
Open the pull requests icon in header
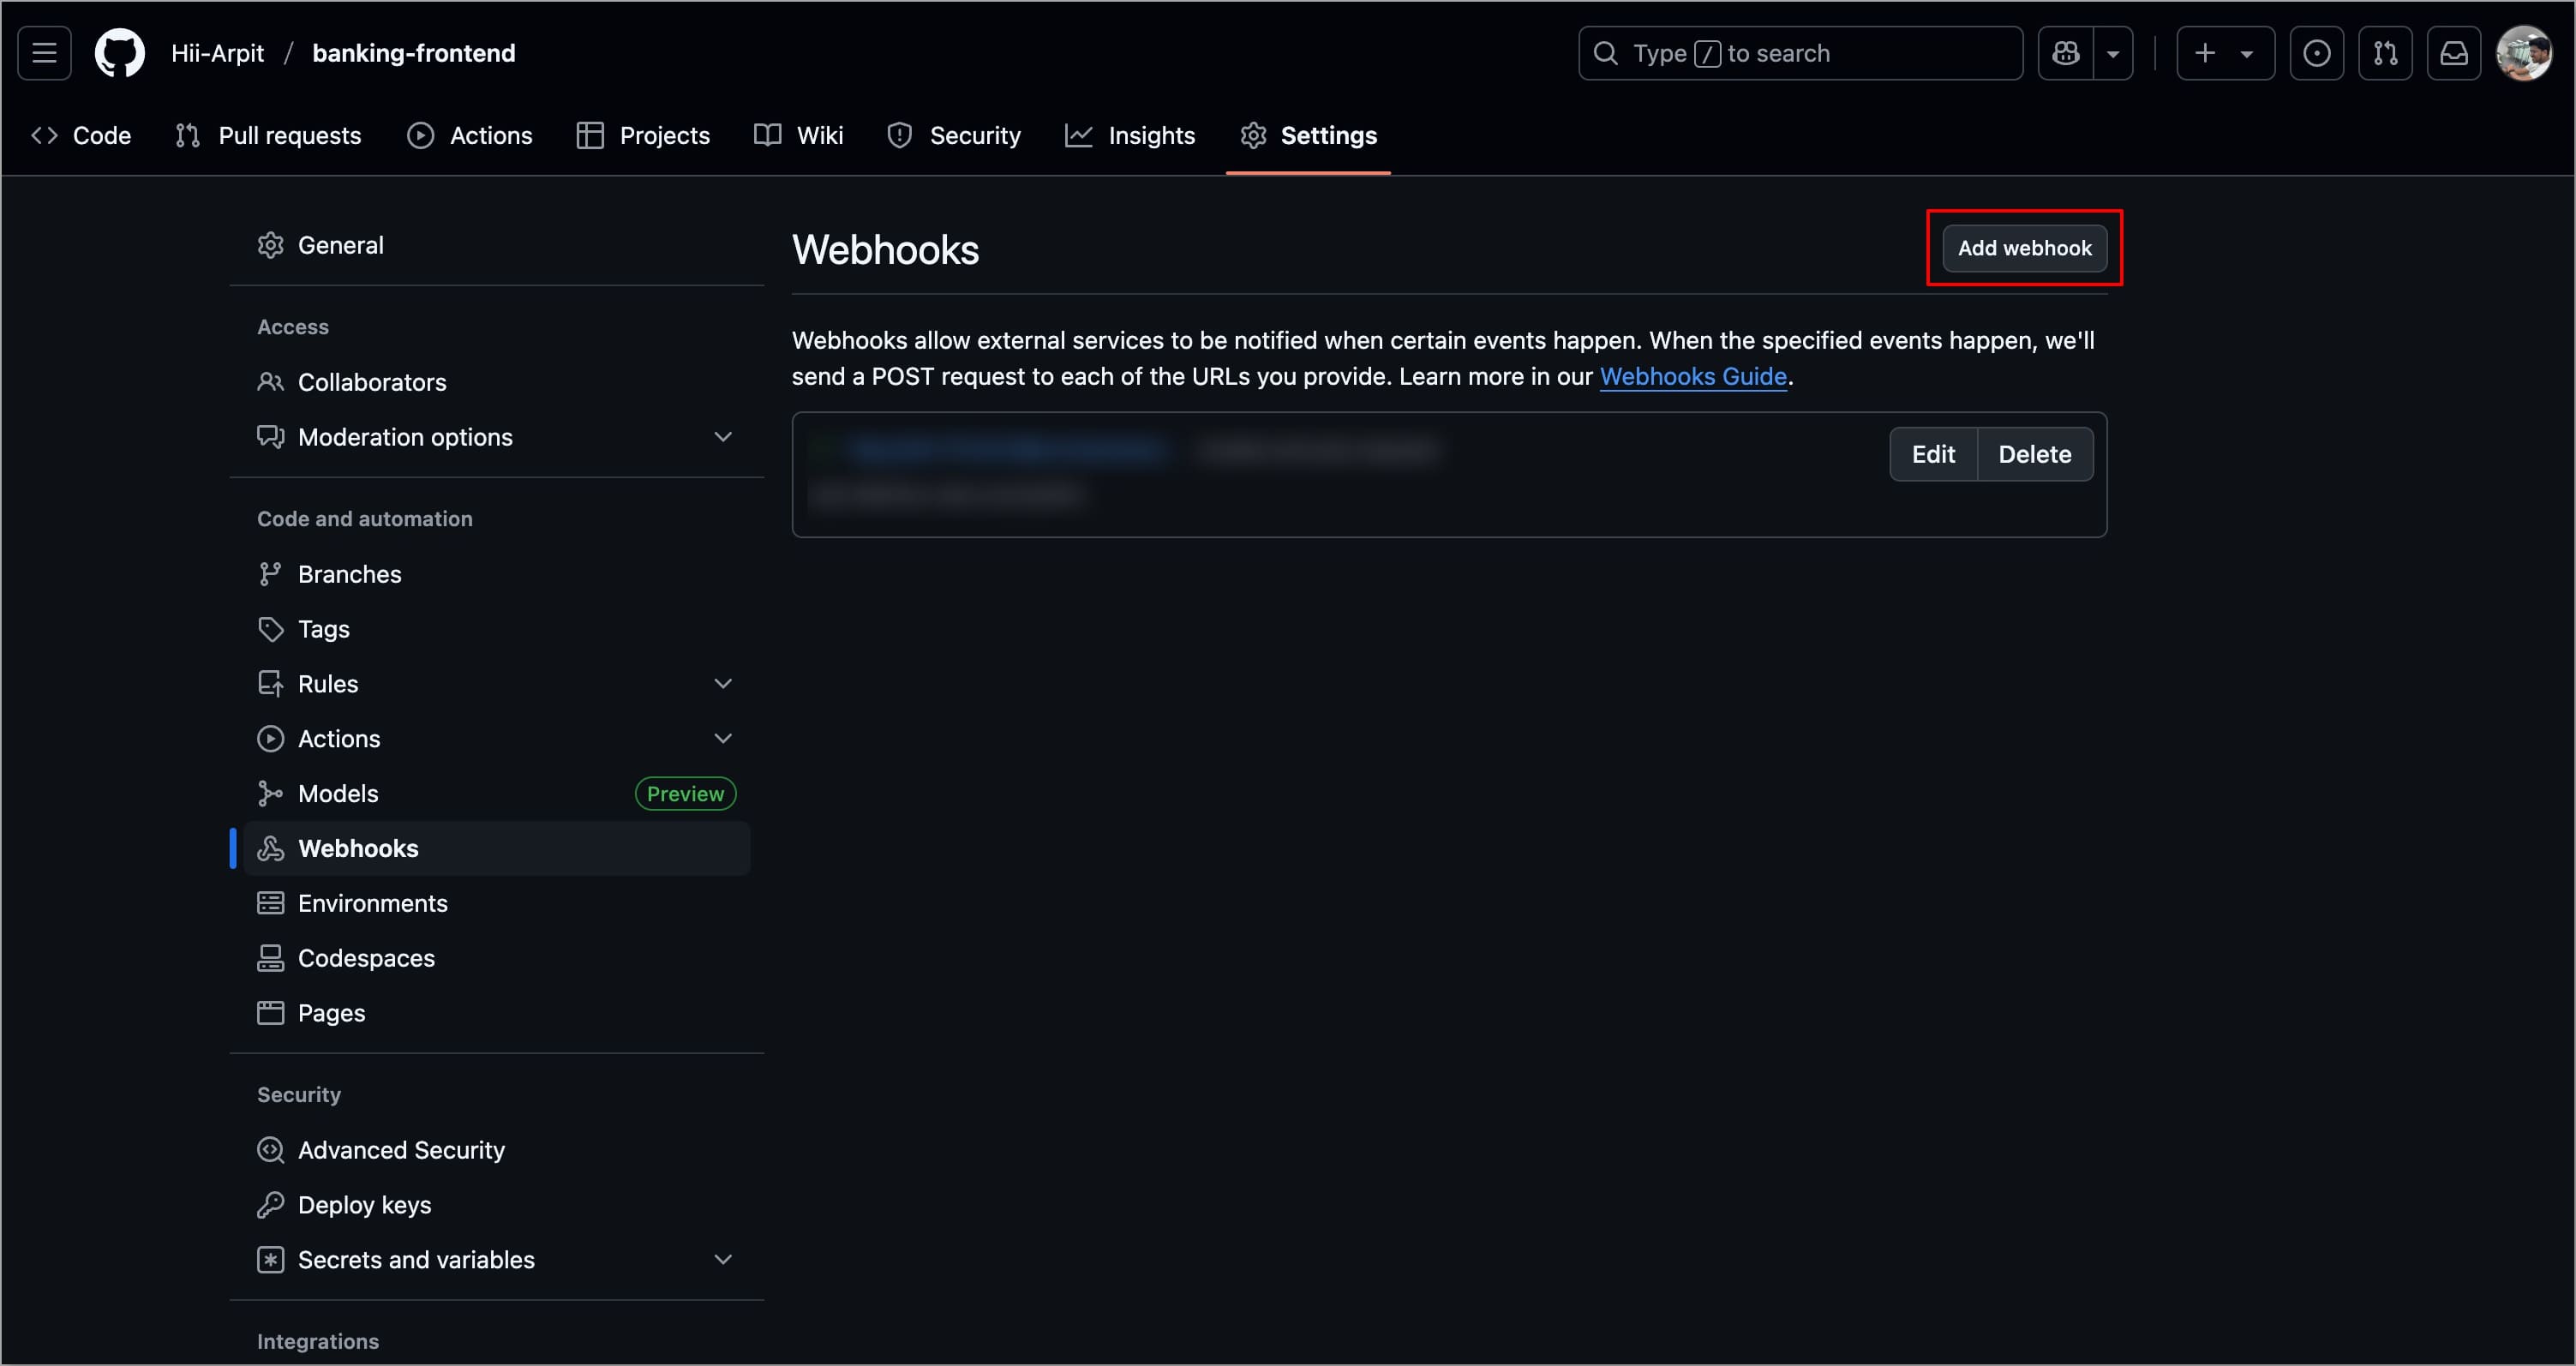click(x=2385, y=53)
